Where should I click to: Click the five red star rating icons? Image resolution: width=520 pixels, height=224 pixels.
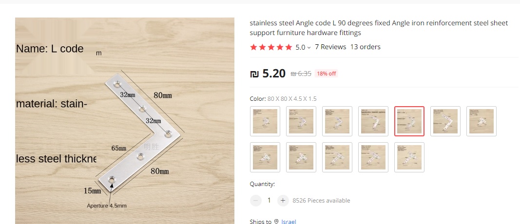point(271,47)
